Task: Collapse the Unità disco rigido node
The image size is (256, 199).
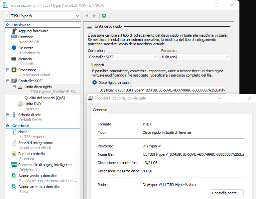Action: pos(14,87)
